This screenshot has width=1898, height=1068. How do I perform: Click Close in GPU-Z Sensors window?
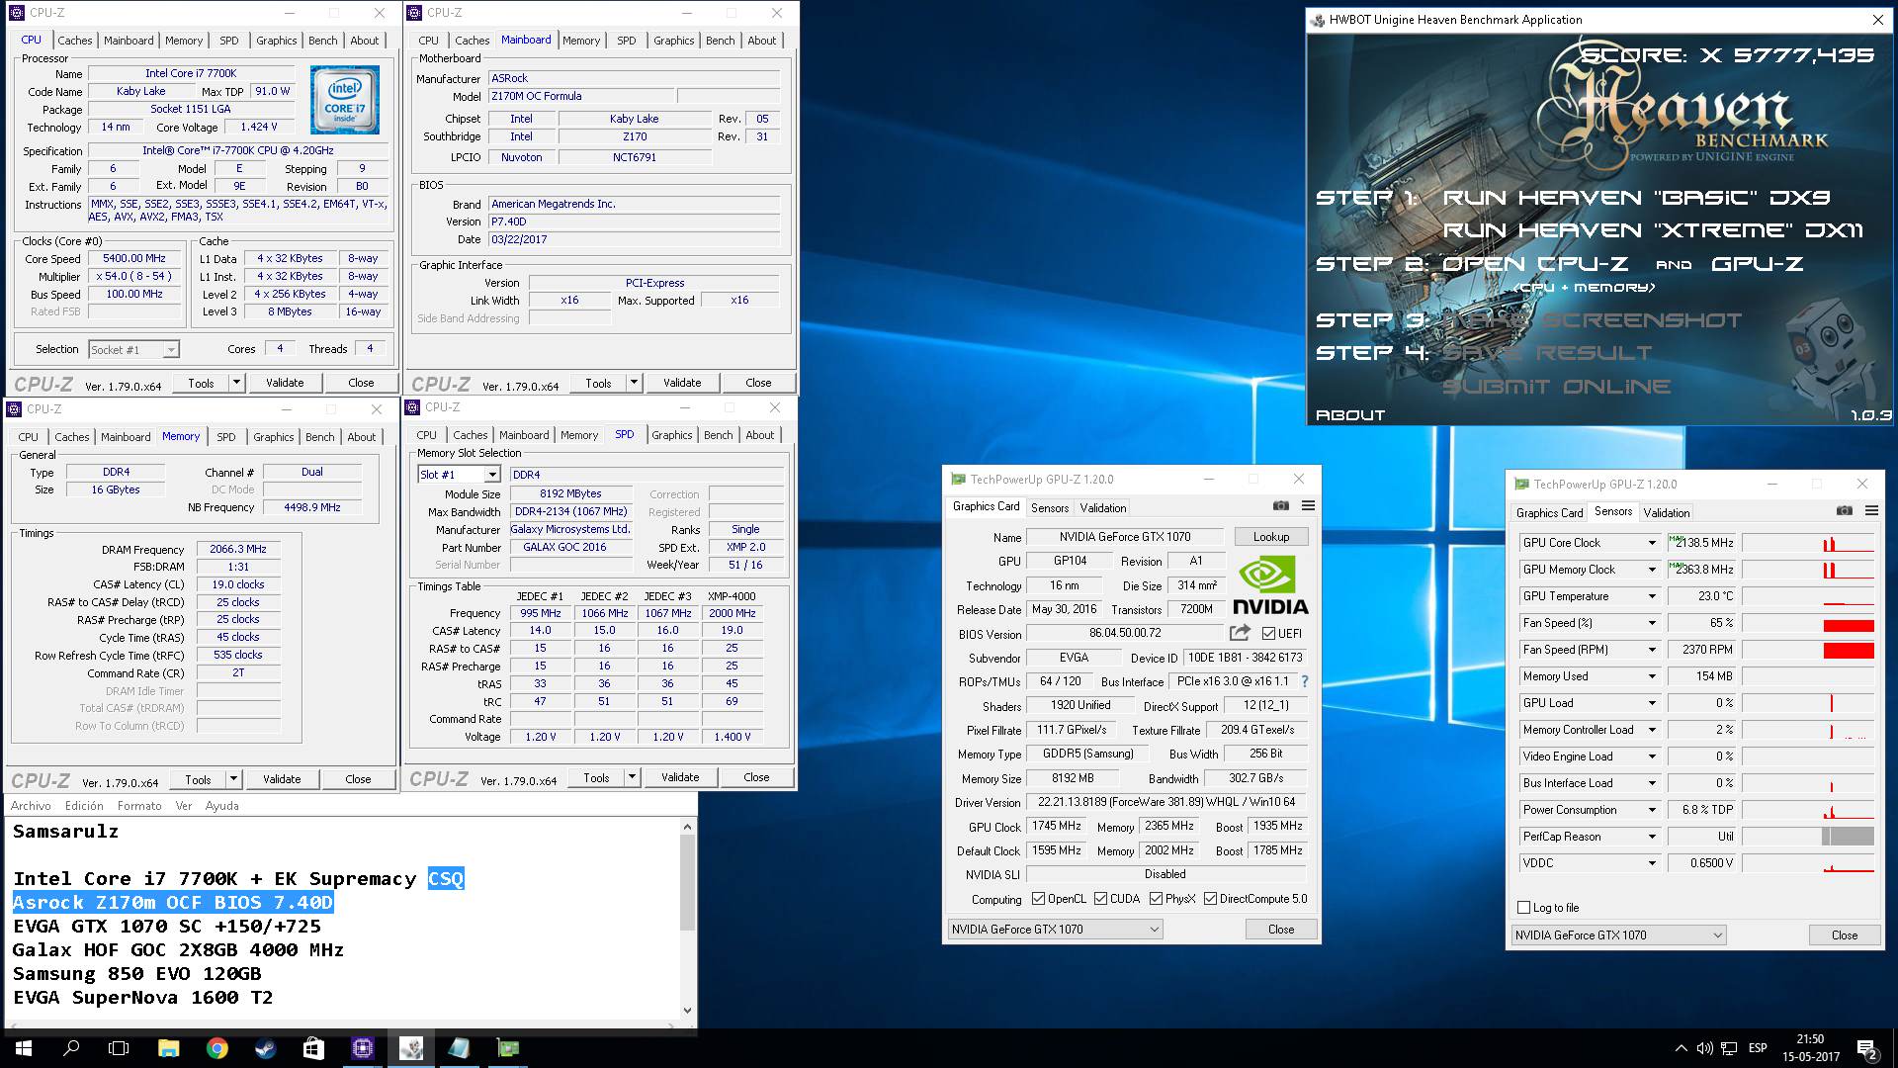pyautogui.click(x=1845, y=935)
